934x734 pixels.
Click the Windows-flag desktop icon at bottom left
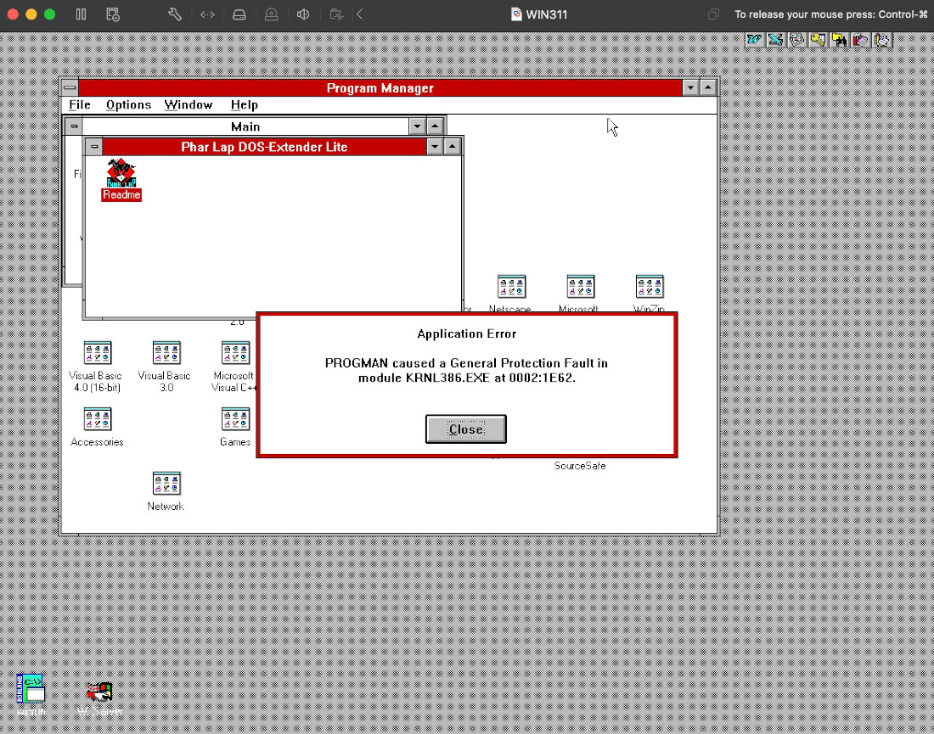pos(99,692)
